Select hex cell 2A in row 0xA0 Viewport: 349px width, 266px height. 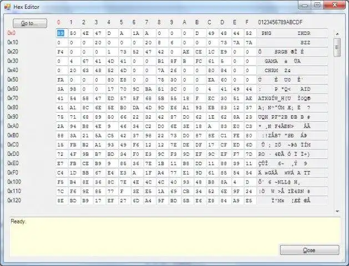(61, 126)
